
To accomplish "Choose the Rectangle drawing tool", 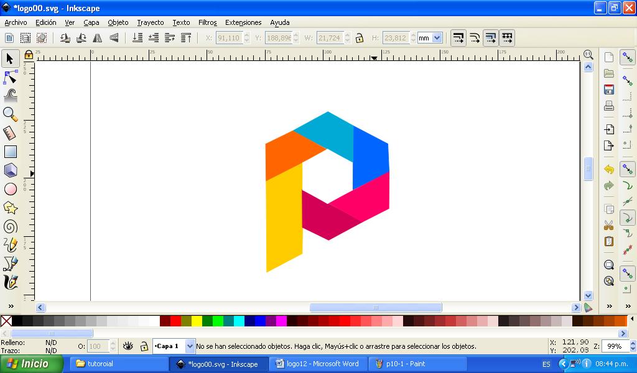I will coord(10,152).
